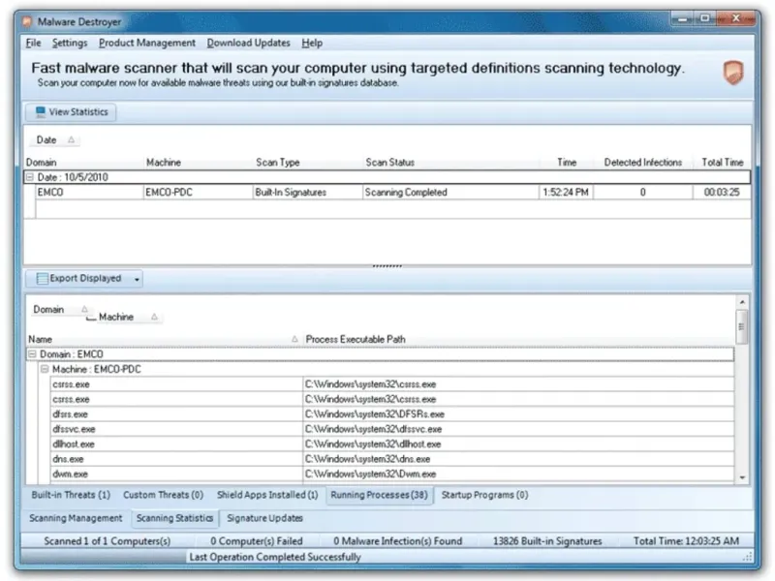This screenshot has width=775, height=581.
Task: Click the C:\Windows\system32\DFSRs.exe path cell
Action: tap(518, 414)
